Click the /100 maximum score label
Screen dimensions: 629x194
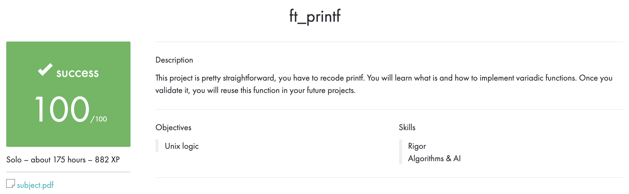tap(99, 119)
